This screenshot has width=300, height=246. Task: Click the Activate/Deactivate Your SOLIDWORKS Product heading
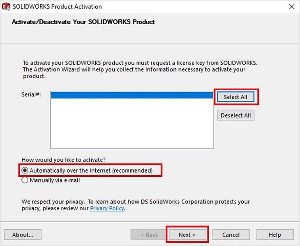click(83, 21)
